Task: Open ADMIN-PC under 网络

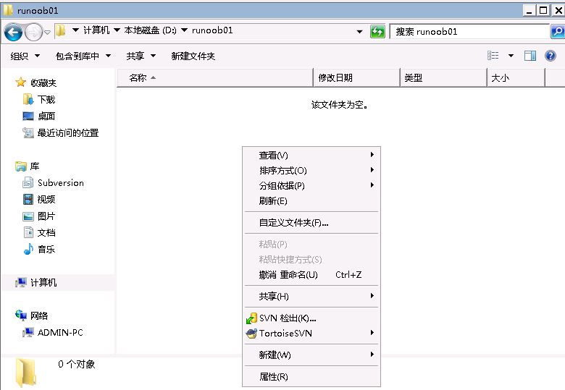Action: pos(60,333)
